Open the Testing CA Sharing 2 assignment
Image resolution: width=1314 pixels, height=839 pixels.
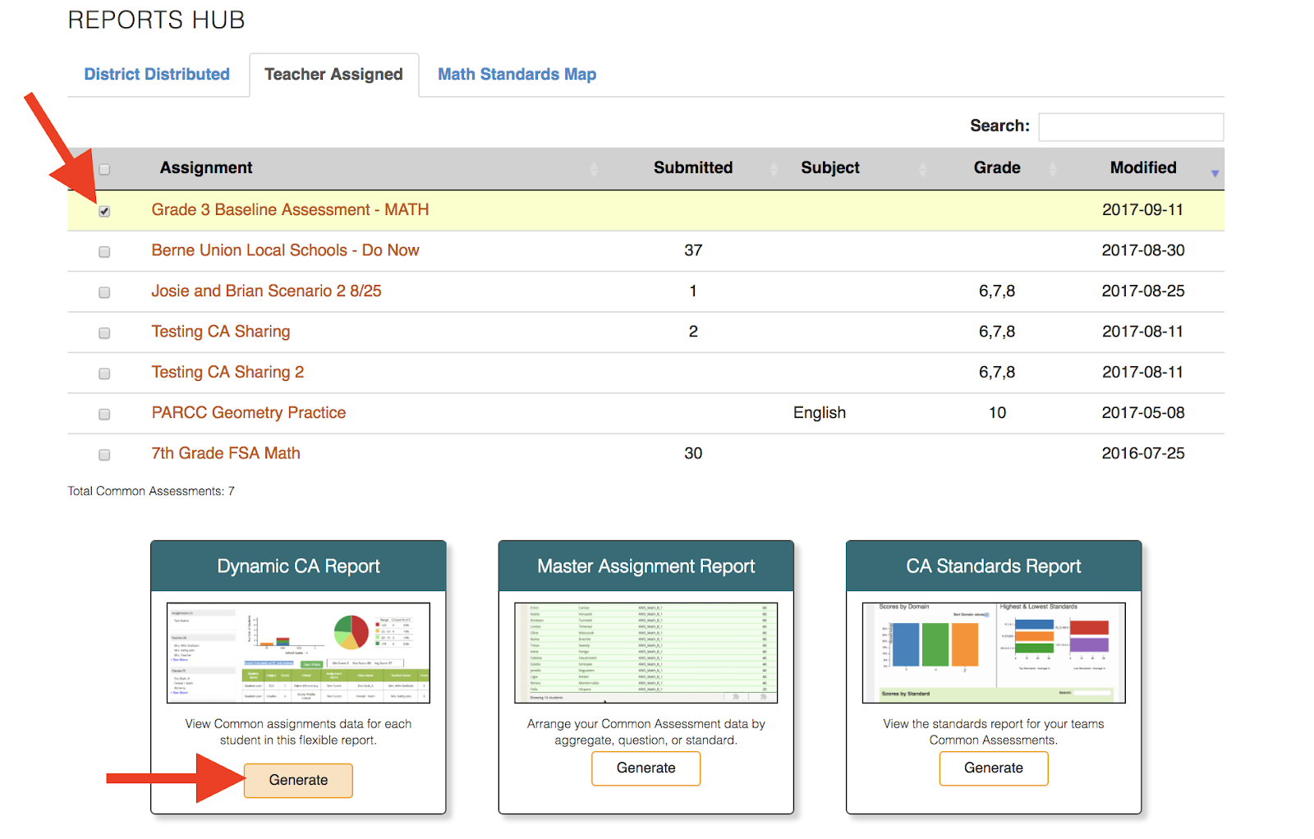click(x=227, y=373)
